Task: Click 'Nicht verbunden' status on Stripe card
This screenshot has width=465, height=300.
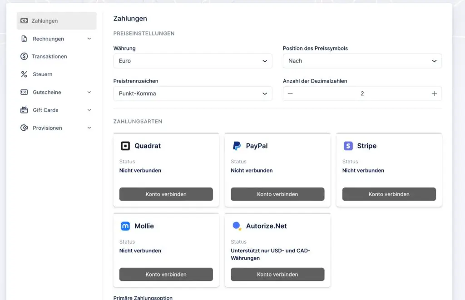Action: pos(363,171)
